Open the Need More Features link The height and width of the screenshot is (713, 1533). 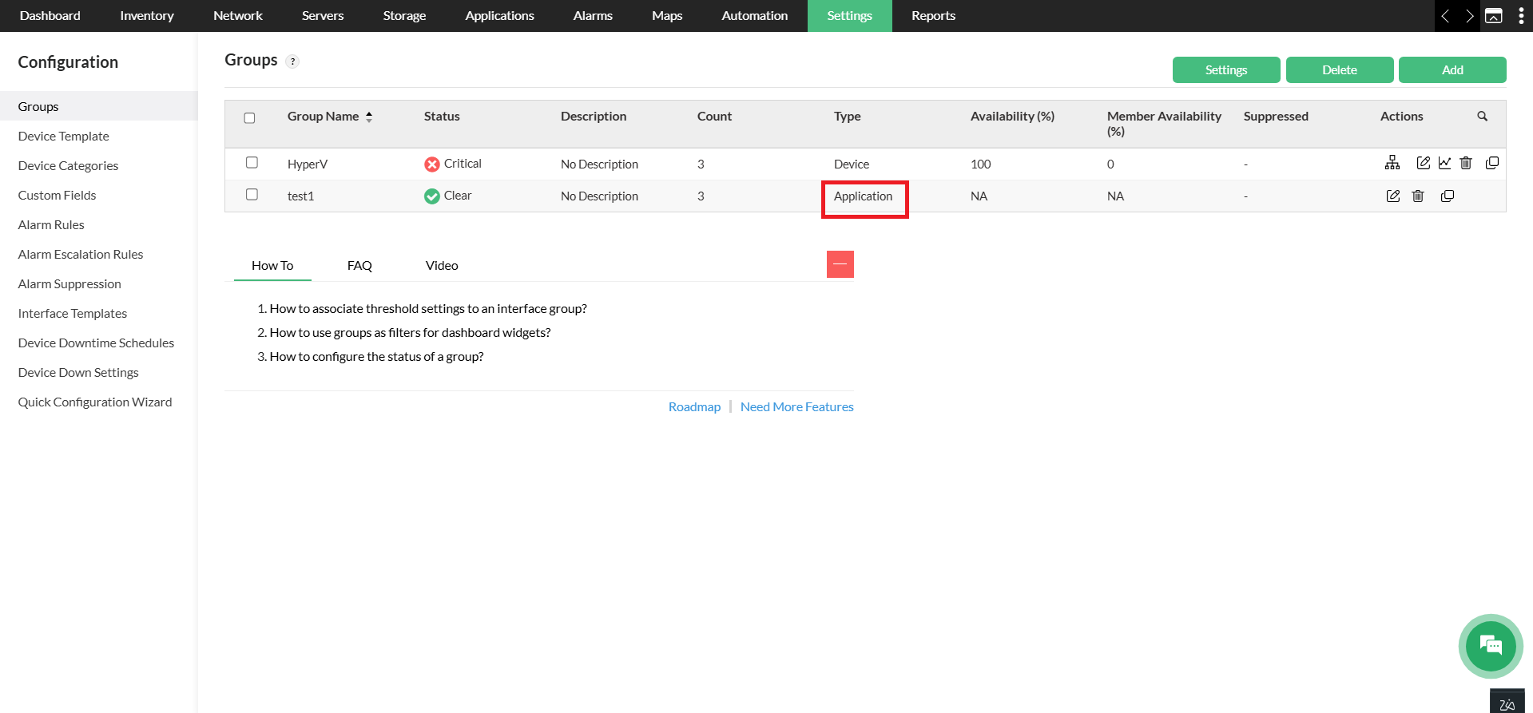[x=796, y=407]
